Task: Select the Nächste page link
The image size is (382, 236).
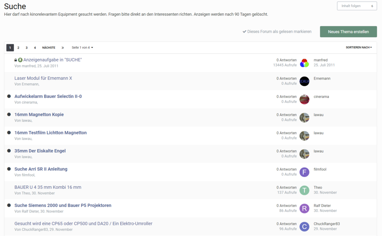Action: coord(49,48)
